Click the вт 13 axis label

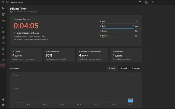tap(62, 104)
